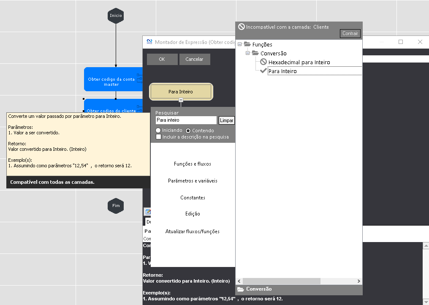This screenshot has width=429, height=305.
Task: Click the Inicio hexagon node
Action: tap(116, 16)
